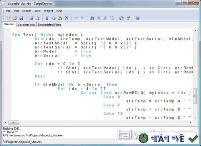Open the Search menu
Image resolution: width=201 pixels, height=146 pixels.
coord(27,11)
